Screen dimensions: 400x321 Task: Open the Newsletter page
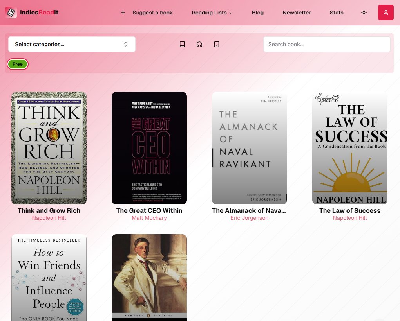point(297,13)
